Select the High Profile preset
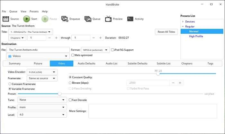Image resolution: width=225 pixels, height=134 pixels. point(196,36)
